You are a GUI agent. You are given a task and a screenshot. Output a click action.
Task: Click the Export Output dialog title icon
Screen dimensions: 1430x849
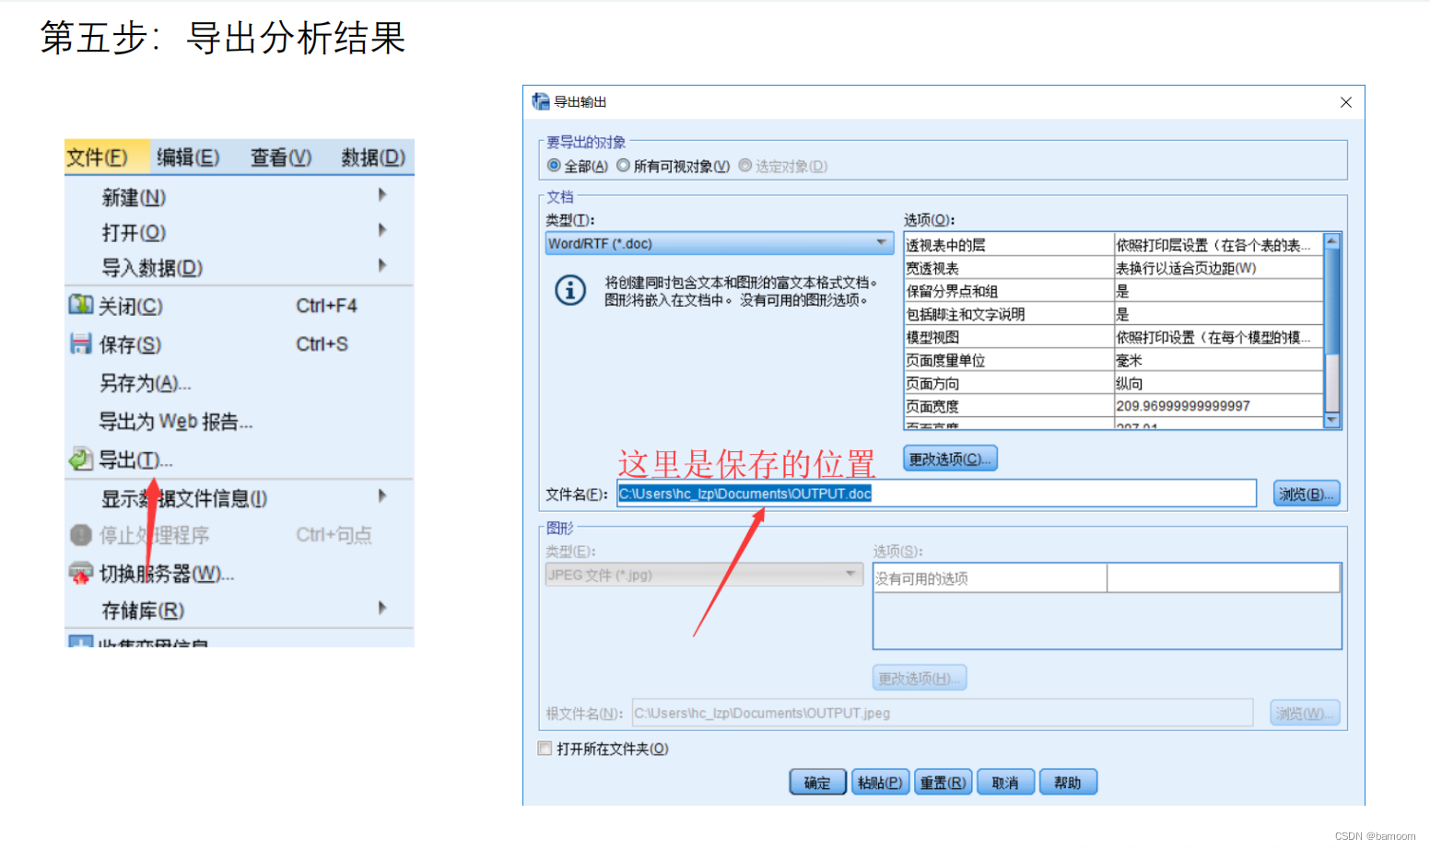(541, 101)
